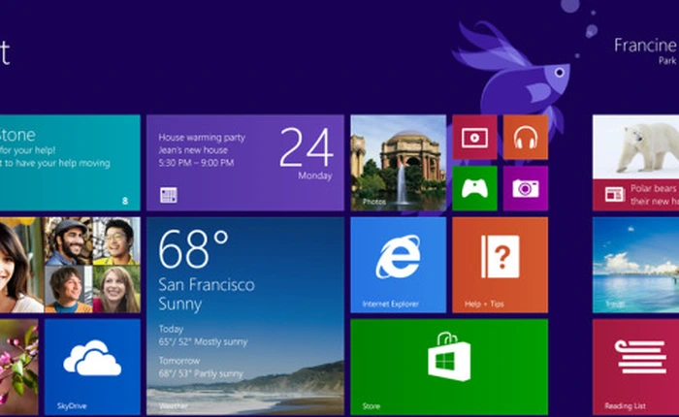The height and width of the screenshot is (417, 679).
Task: Open the Windows Store tile
Action: click(x=448, y=366)
